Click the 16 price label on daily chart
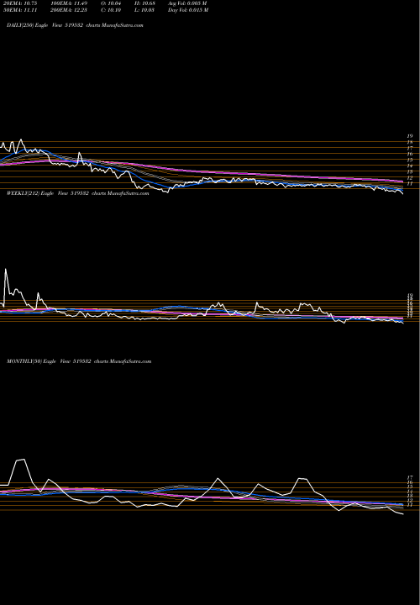The height and width of the screenshot is (605, 420). point(410,154)
